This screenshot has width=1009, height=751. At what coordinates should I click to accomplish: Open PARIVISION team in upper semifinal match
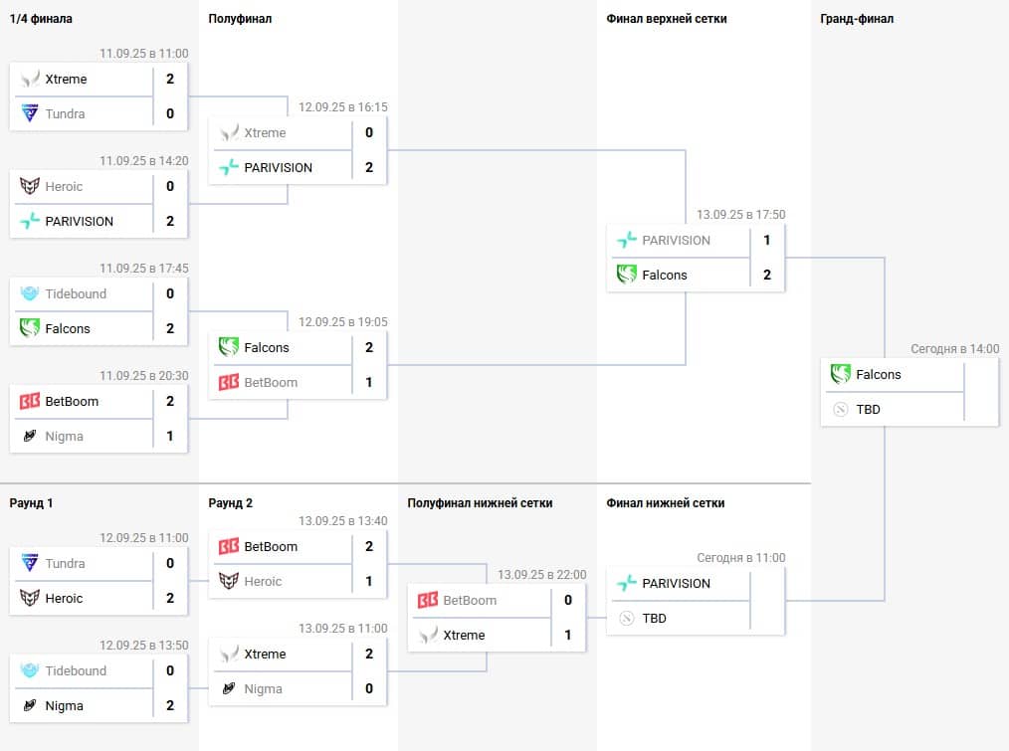[278, 168]
